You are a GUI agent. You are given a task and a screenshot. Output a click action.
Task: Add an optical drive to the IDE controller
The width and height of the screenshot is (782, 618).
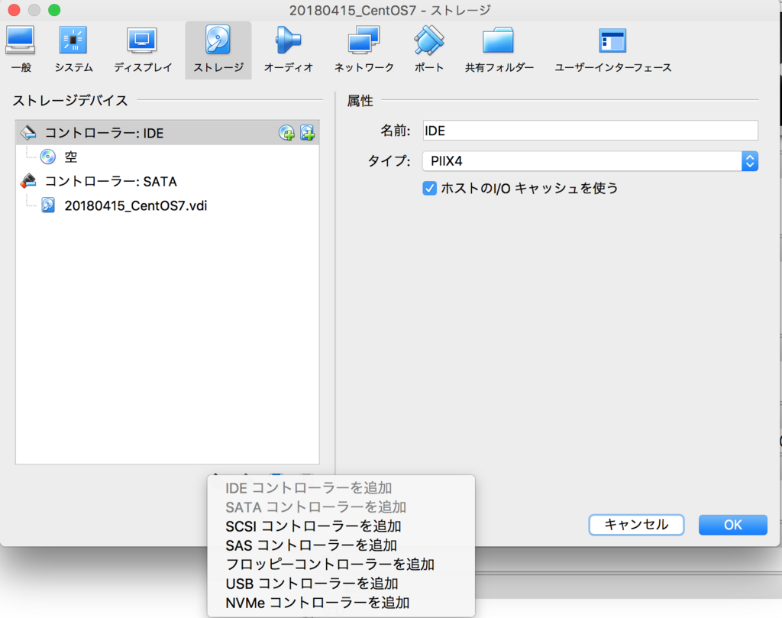tap(286, 132)
